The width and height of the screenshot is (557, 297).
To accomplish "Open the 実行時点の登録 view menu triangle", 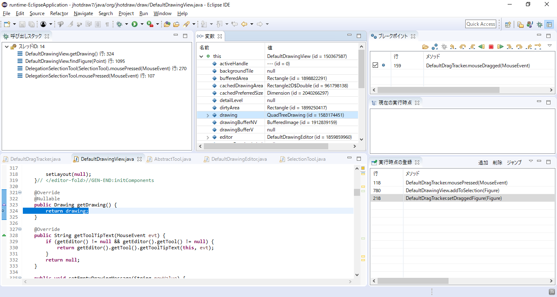I will pos(530,161).
